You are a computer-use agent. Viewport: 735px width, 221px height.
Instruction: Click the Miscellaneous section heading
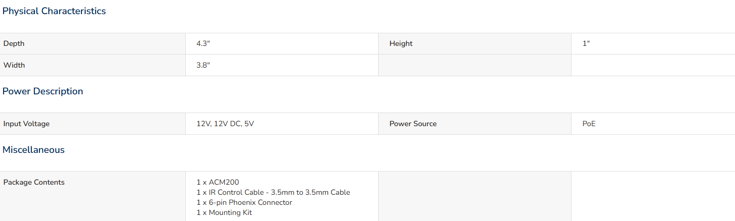(x=33, y=150)
